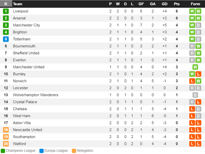Click Watford's orange rank 20 badge
Image resolution: width=205 pixels, height=154 pixels.
coord(6,144)
